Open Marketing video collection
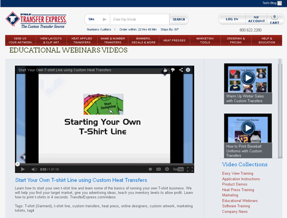 pos(230,195)
